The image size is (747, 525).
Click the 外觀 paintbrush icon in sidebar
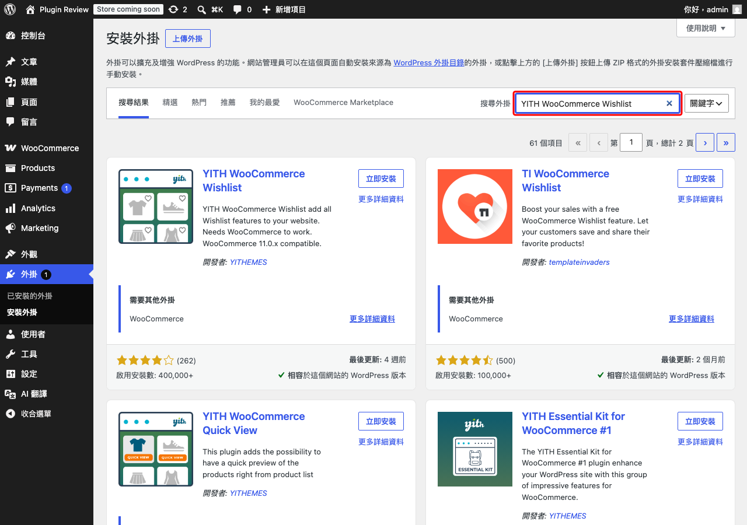[11, 254]
